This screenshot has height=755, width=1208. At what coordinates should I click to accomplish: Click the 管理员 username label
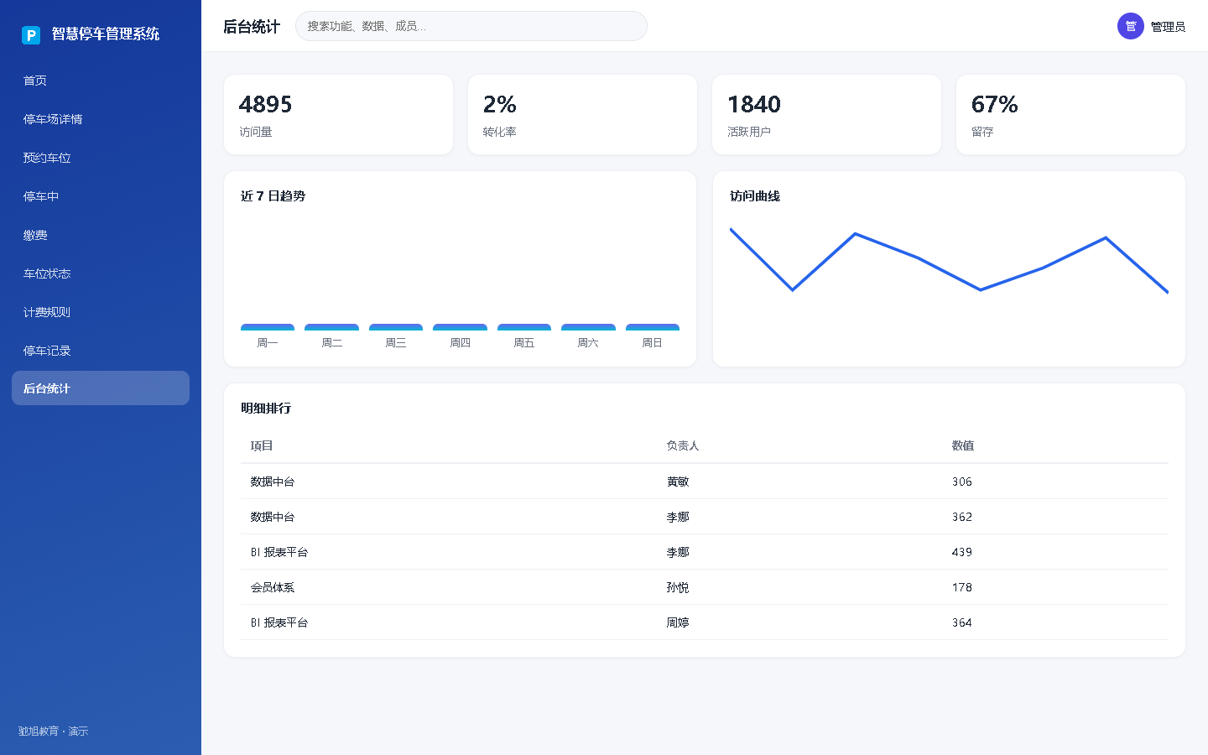[1168, 27]
